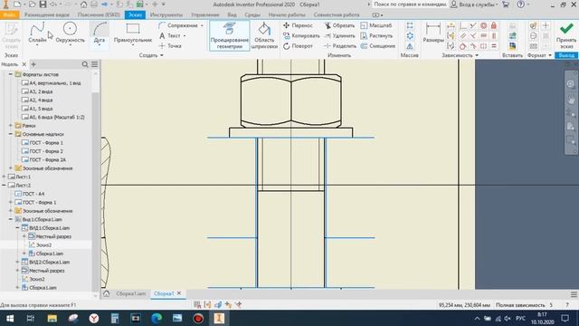
Task: Click the home icon beside document tabs
Action: pyautogui.click(x=107, y=293)
